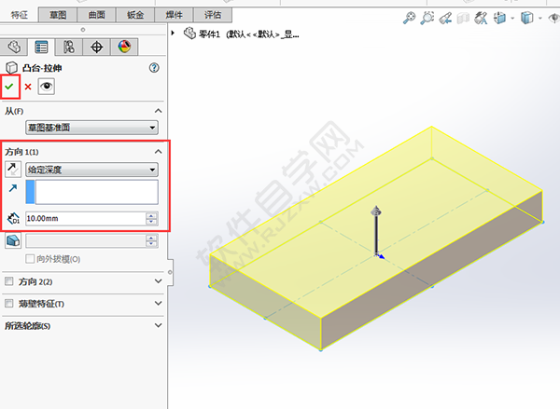Collapse the 方向 1(1) section
This screenshot has width=560, height=409.
[x=159, y=152]
